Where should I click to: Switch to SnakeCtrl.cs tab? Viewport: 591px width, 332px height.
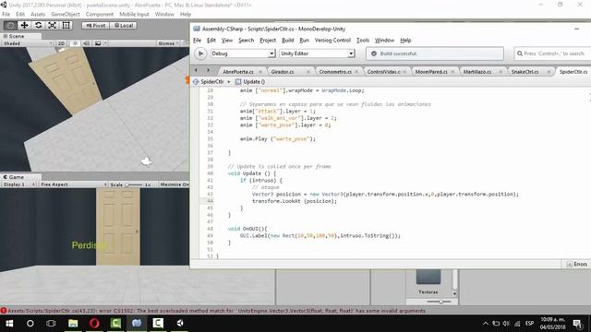(525, 72)
